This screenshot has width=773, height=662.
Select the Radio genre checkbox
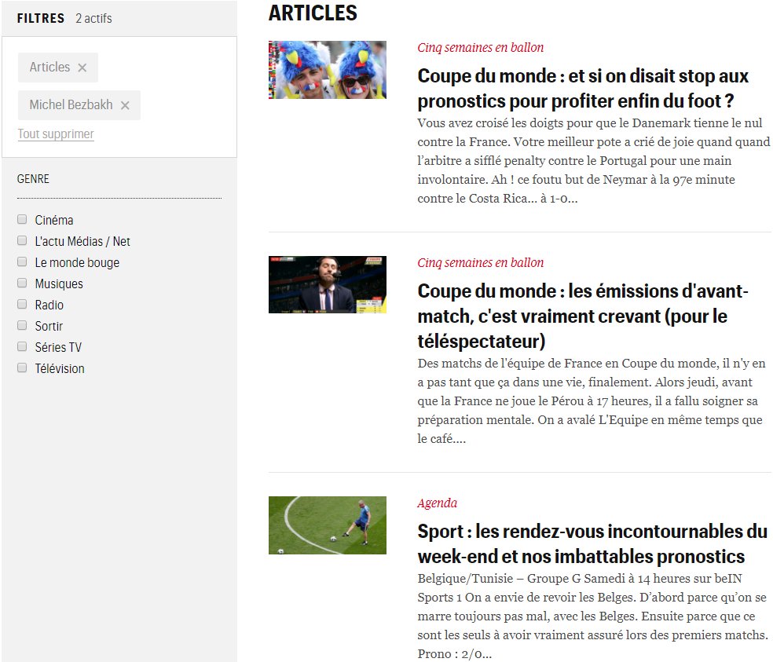[x=22, y=304]
